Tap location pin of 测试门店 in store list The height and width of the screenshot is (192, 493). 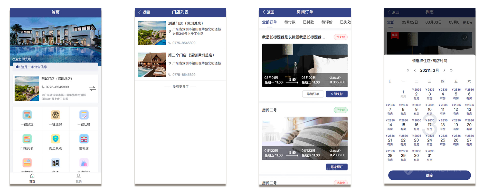170,31
